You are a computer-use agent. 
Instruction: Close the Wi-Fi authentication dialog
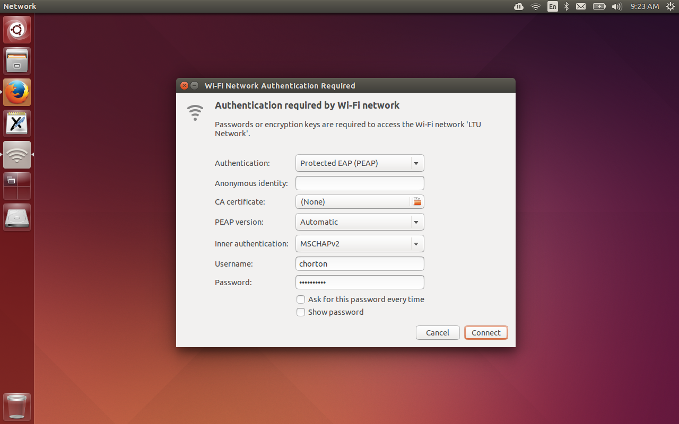click(184, 86)
